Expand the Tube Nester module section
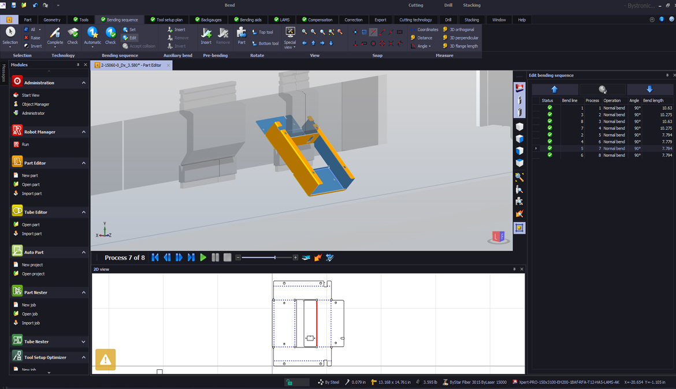676x389 pixels. (84, 342)
